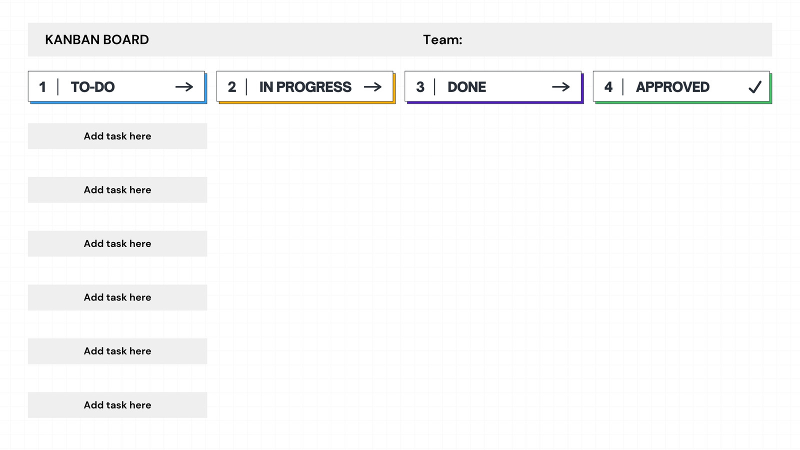Select the DONE column title text
This screenshot has width=800, height=450.
pos(466,87)
